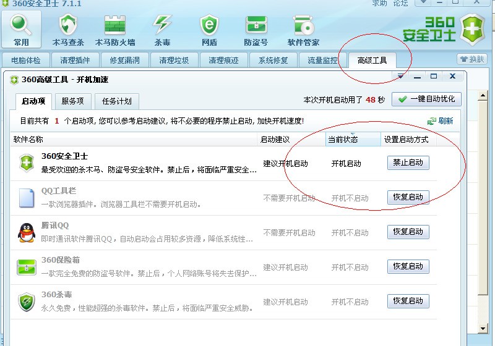Click 恢复启动 for 360保险箱
Viewport: 495px width, 346px height.
point(408,266)
